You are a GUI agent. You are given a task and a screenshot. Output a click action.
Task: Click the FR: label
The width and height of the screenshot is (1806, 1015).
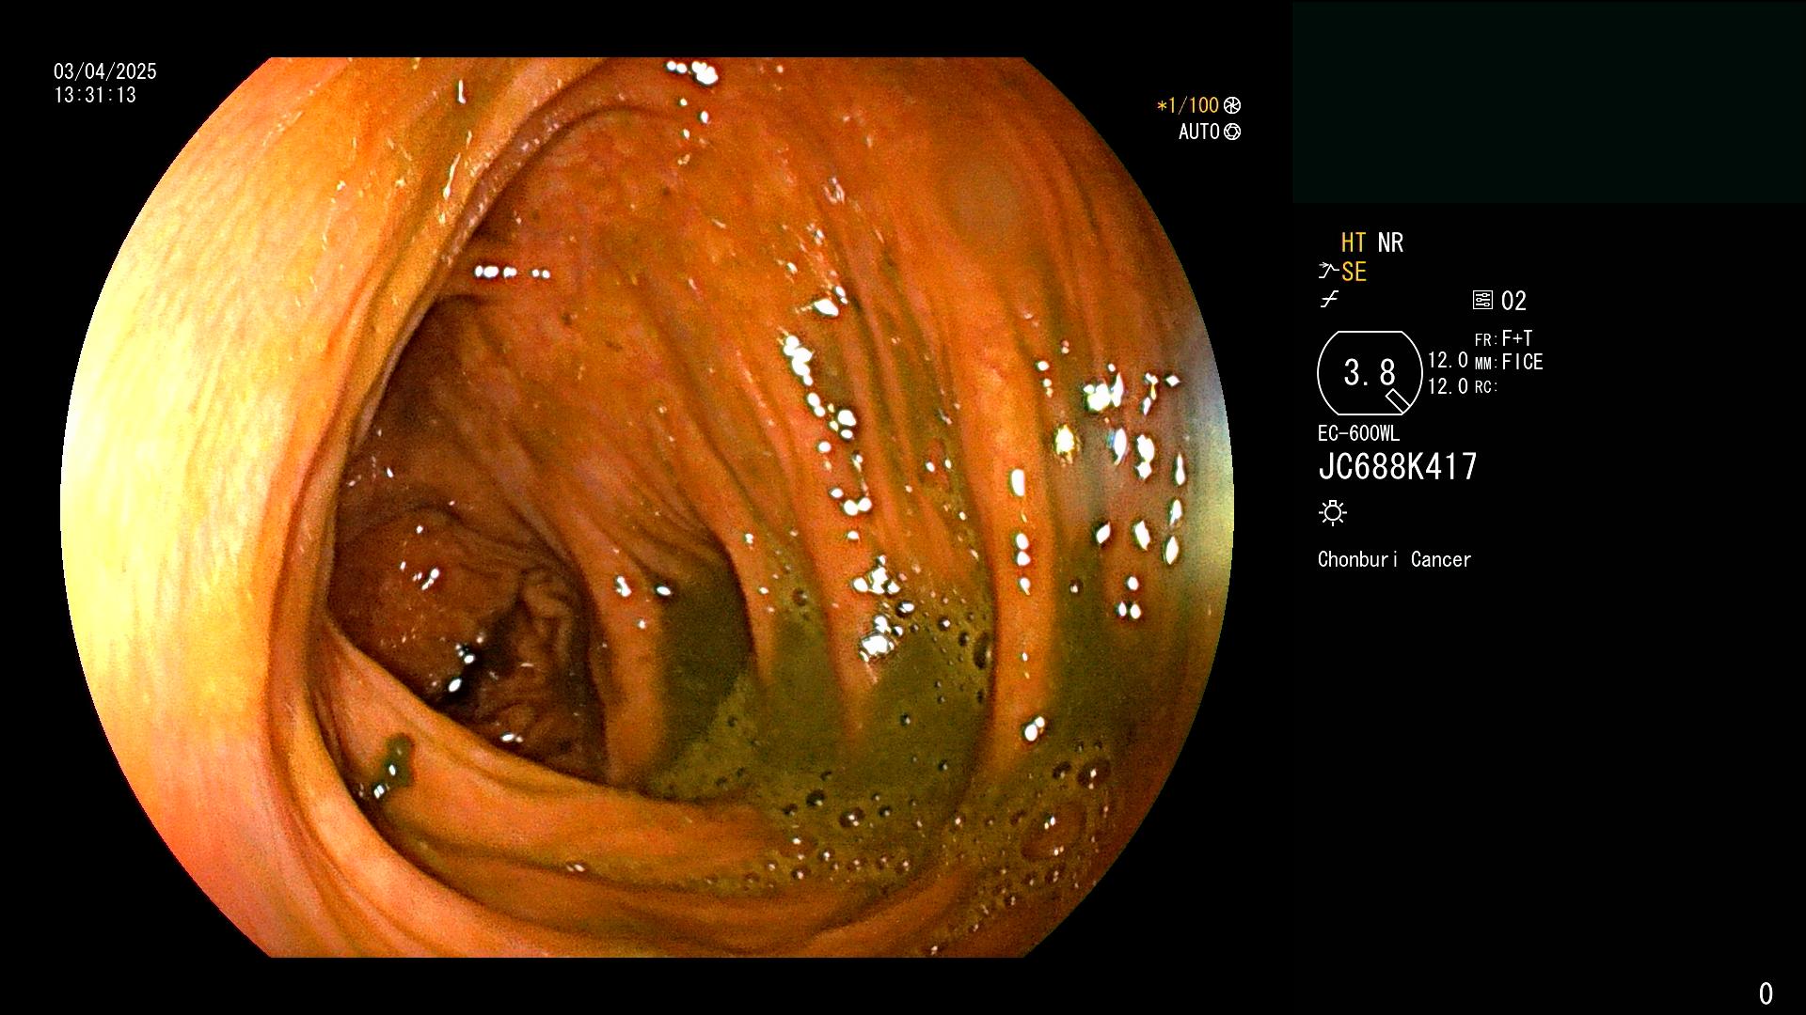coord(1485,339)
